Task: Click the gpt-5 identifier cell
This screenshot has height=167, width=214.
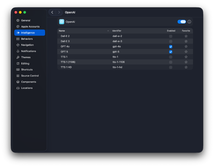Action: [x=116, y=52]
